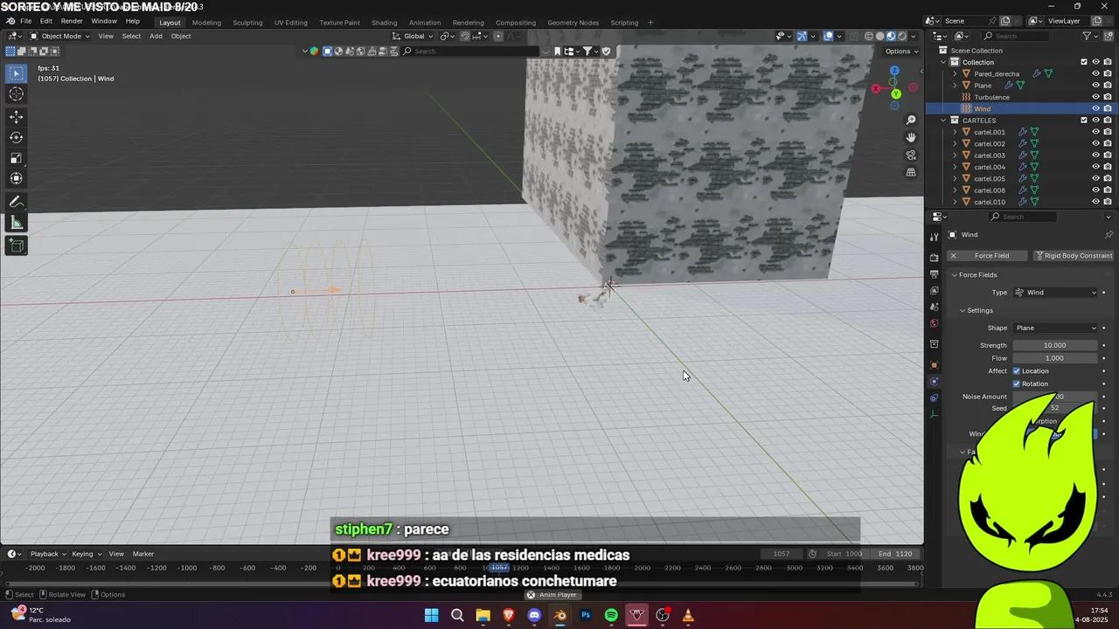
Task: Click the Strength 10.000 value field
Action: [x=1054, y=345]
